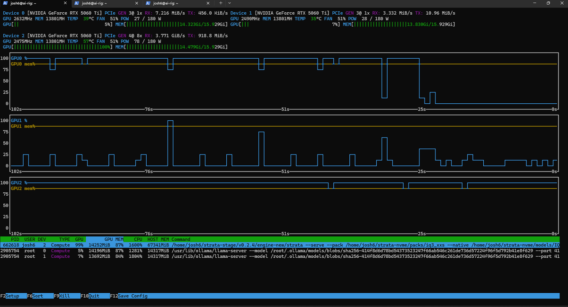
Task: Click the Device 2 RTX 5060 Ti title
Action: click(52, 36)
